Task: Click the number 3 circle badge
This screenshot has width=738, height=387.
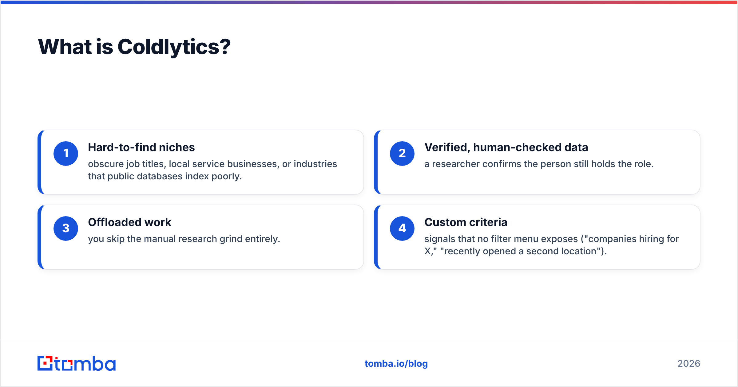Action: tap(66, 229)
